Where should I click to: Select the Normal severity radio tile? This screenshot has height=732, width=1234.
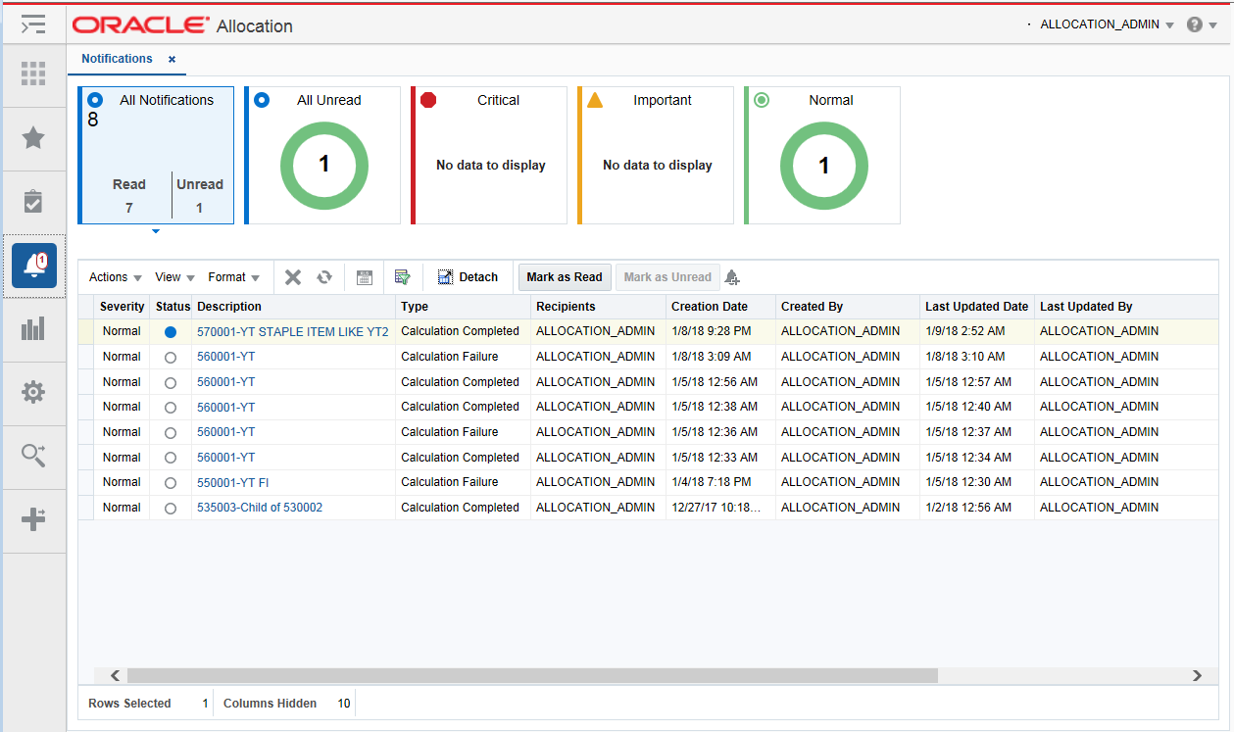pyautogui.click(x=762, y=100)
